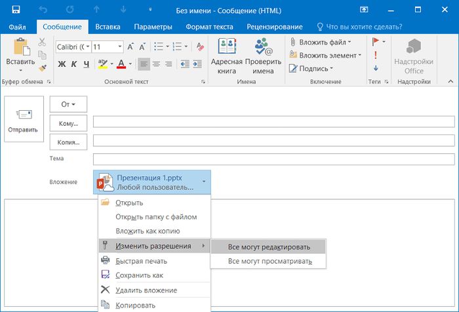Switch to the Вставка (Insert) tab
This screenshot has width=459, height=312.
coord(108,27)
